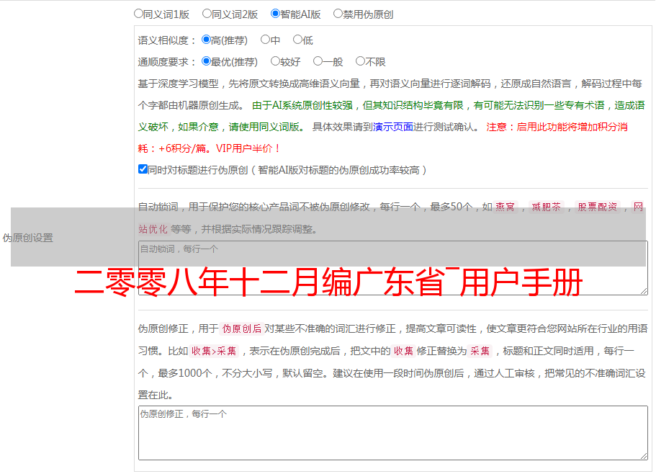
Task: Click the 自动锁词 textarea
Action: tap(393, 268)
